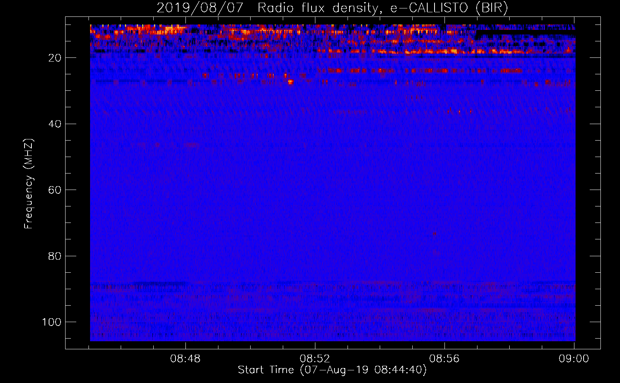
Task: Click the '08:52' time tick label
Action: pyautogui.click(x=315, y=359)
